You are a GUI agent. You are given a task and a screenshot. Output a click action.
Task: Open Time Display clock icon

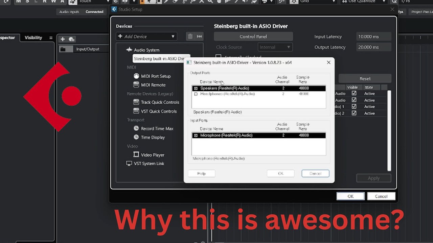(x=136, y=137)
